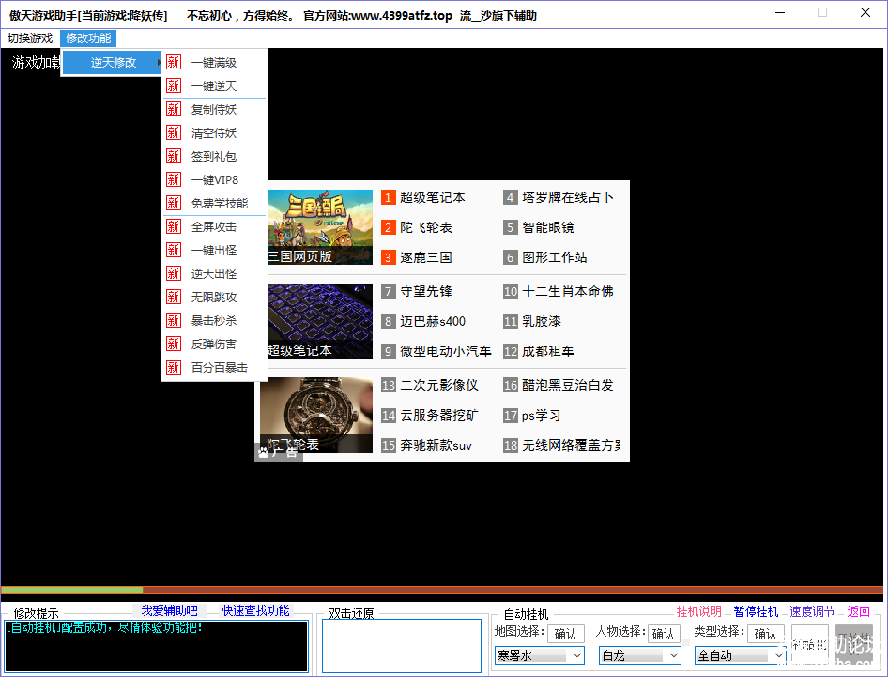Select 一键VIP8 from the submenu
This screenshot has width=888, height=677.
(215, 180)
